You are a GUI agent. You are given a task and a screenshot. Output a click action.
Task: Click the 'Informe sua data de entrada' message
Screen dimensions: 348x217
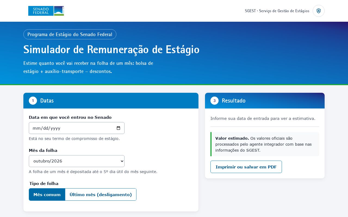263,119
